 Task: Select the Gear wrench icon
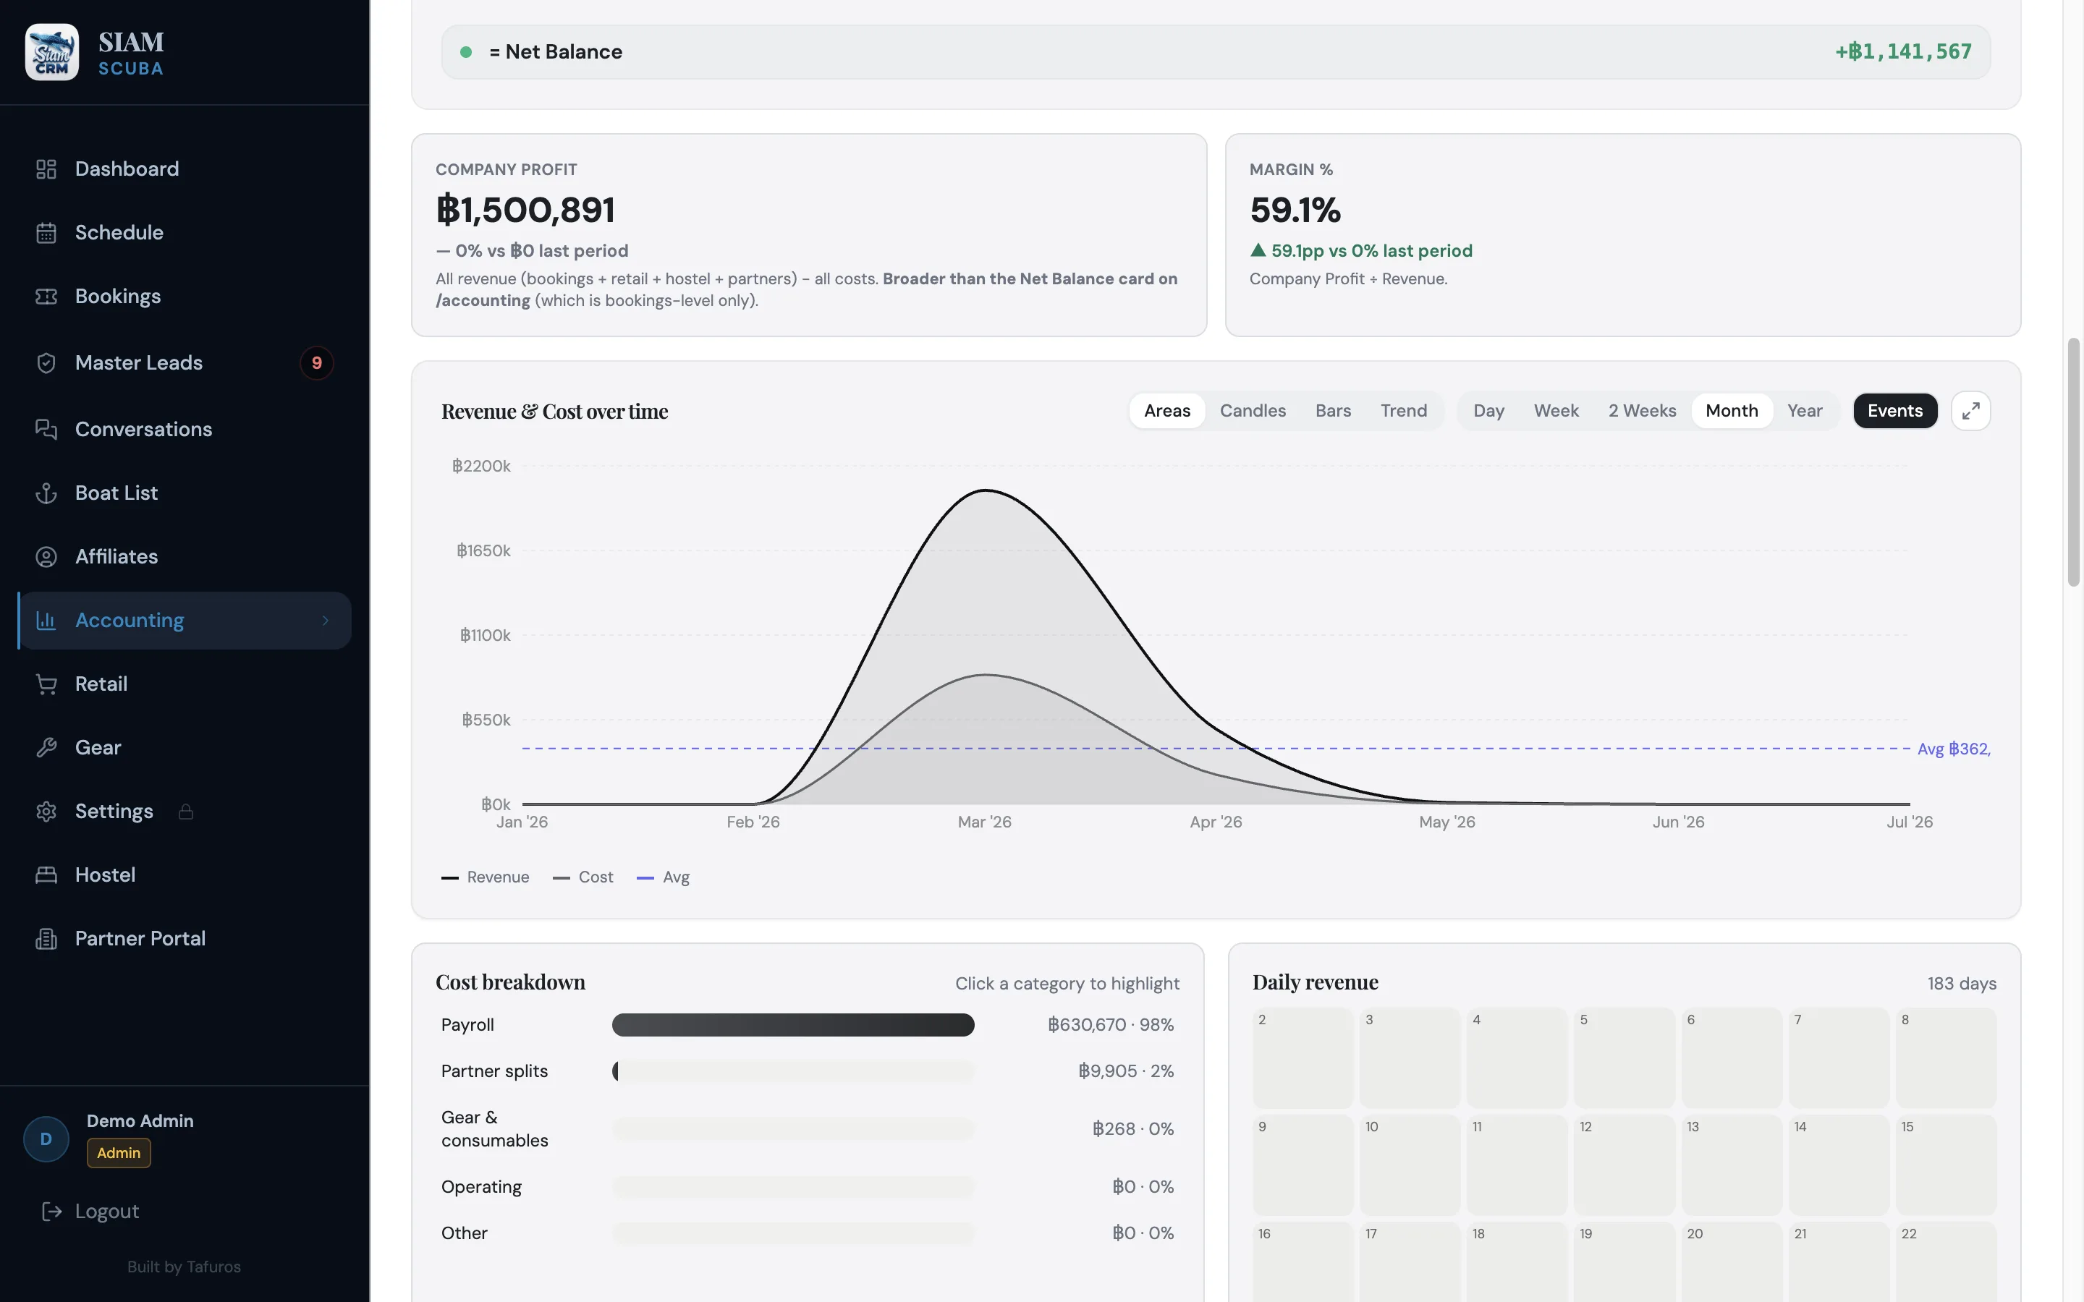coord(46,747)
